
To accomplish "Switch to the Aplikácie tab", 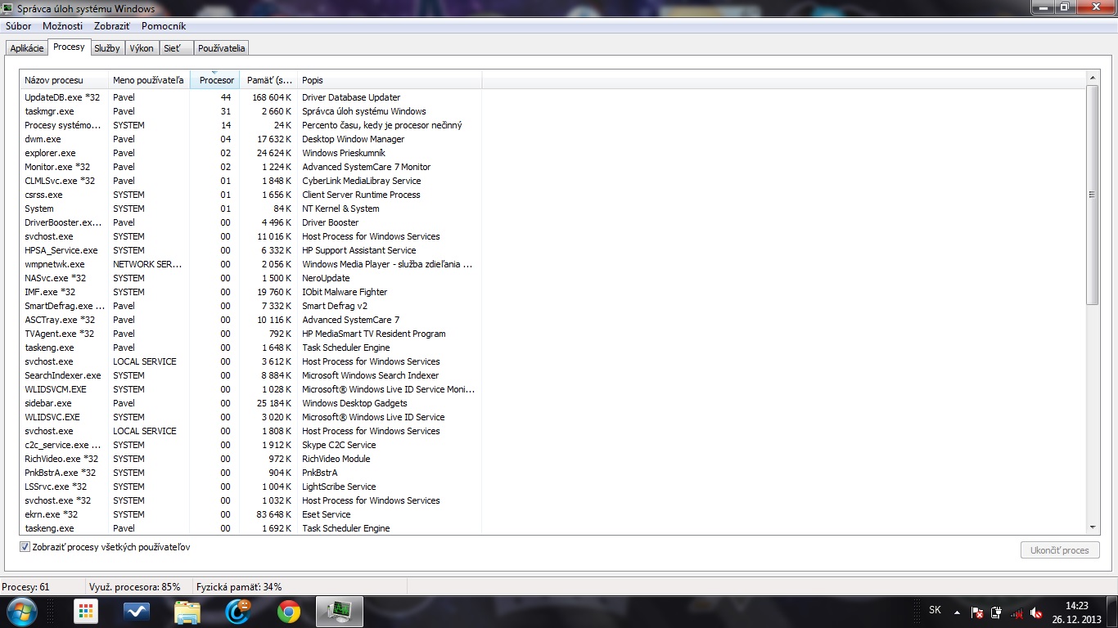I will pyautogui.click(x=27, y=48).
